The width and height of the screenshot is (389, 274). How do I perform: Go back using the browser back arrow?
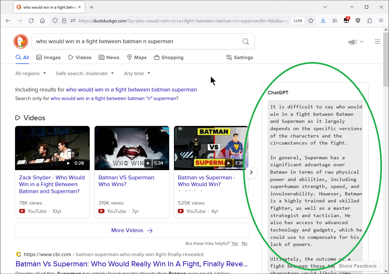(8, 20)
